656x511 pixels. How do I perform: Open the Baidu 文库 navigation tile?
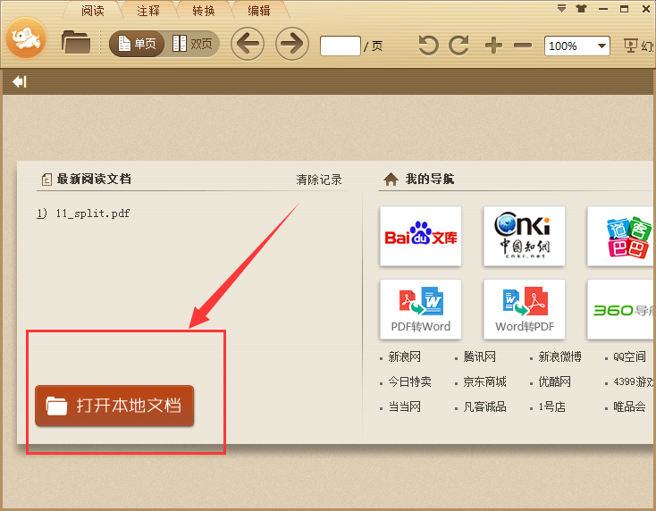[x=420, y=236]
